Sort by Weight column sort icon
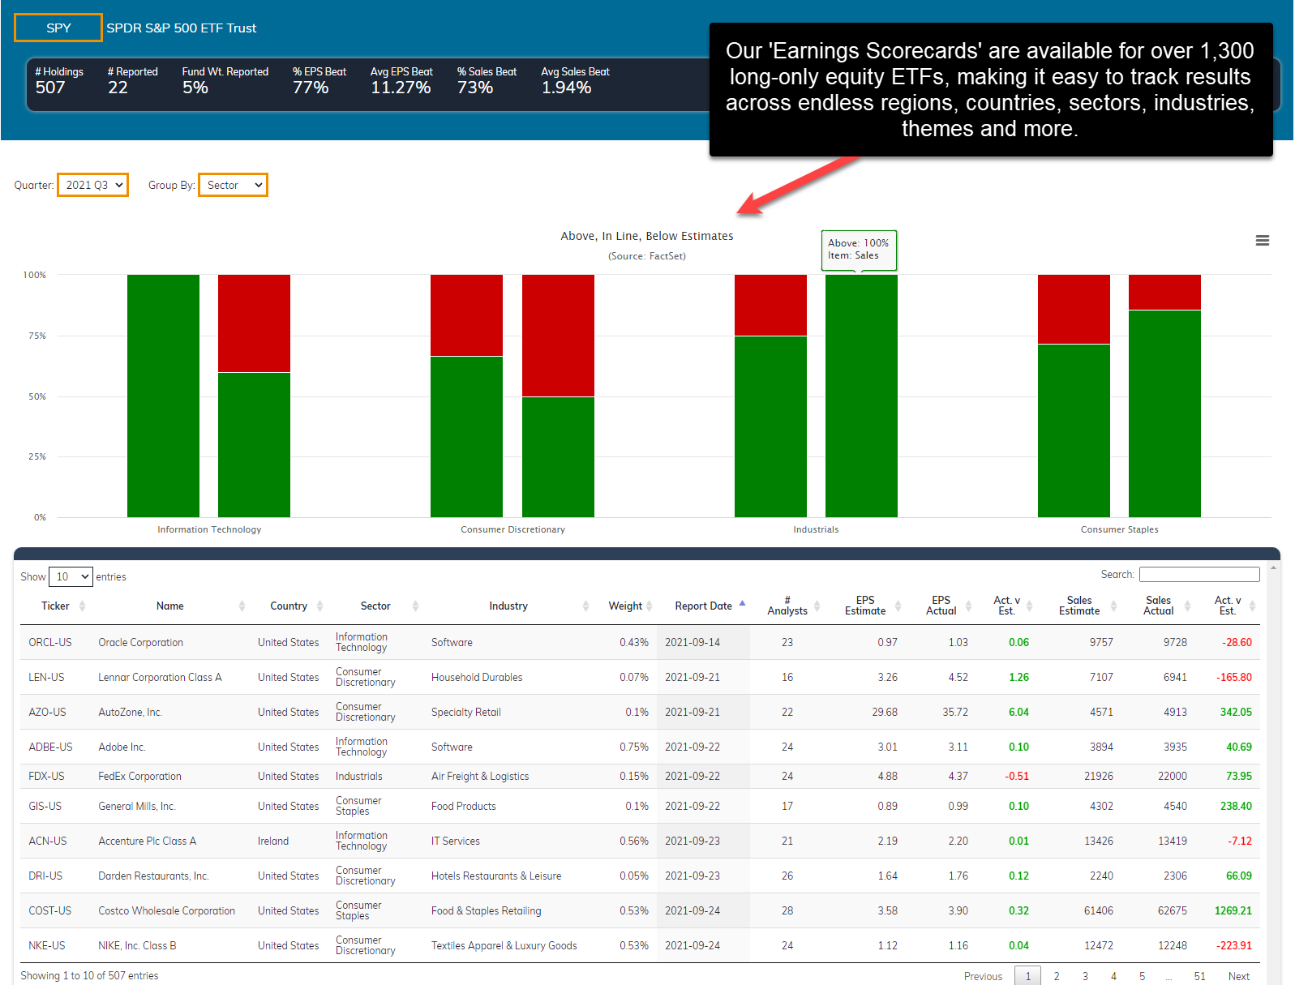The image size is (1295, 985). [649, 606]
